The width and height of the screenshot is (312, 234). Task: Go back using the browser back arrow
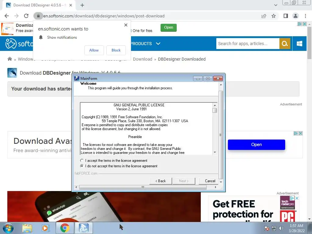[7, 16]
